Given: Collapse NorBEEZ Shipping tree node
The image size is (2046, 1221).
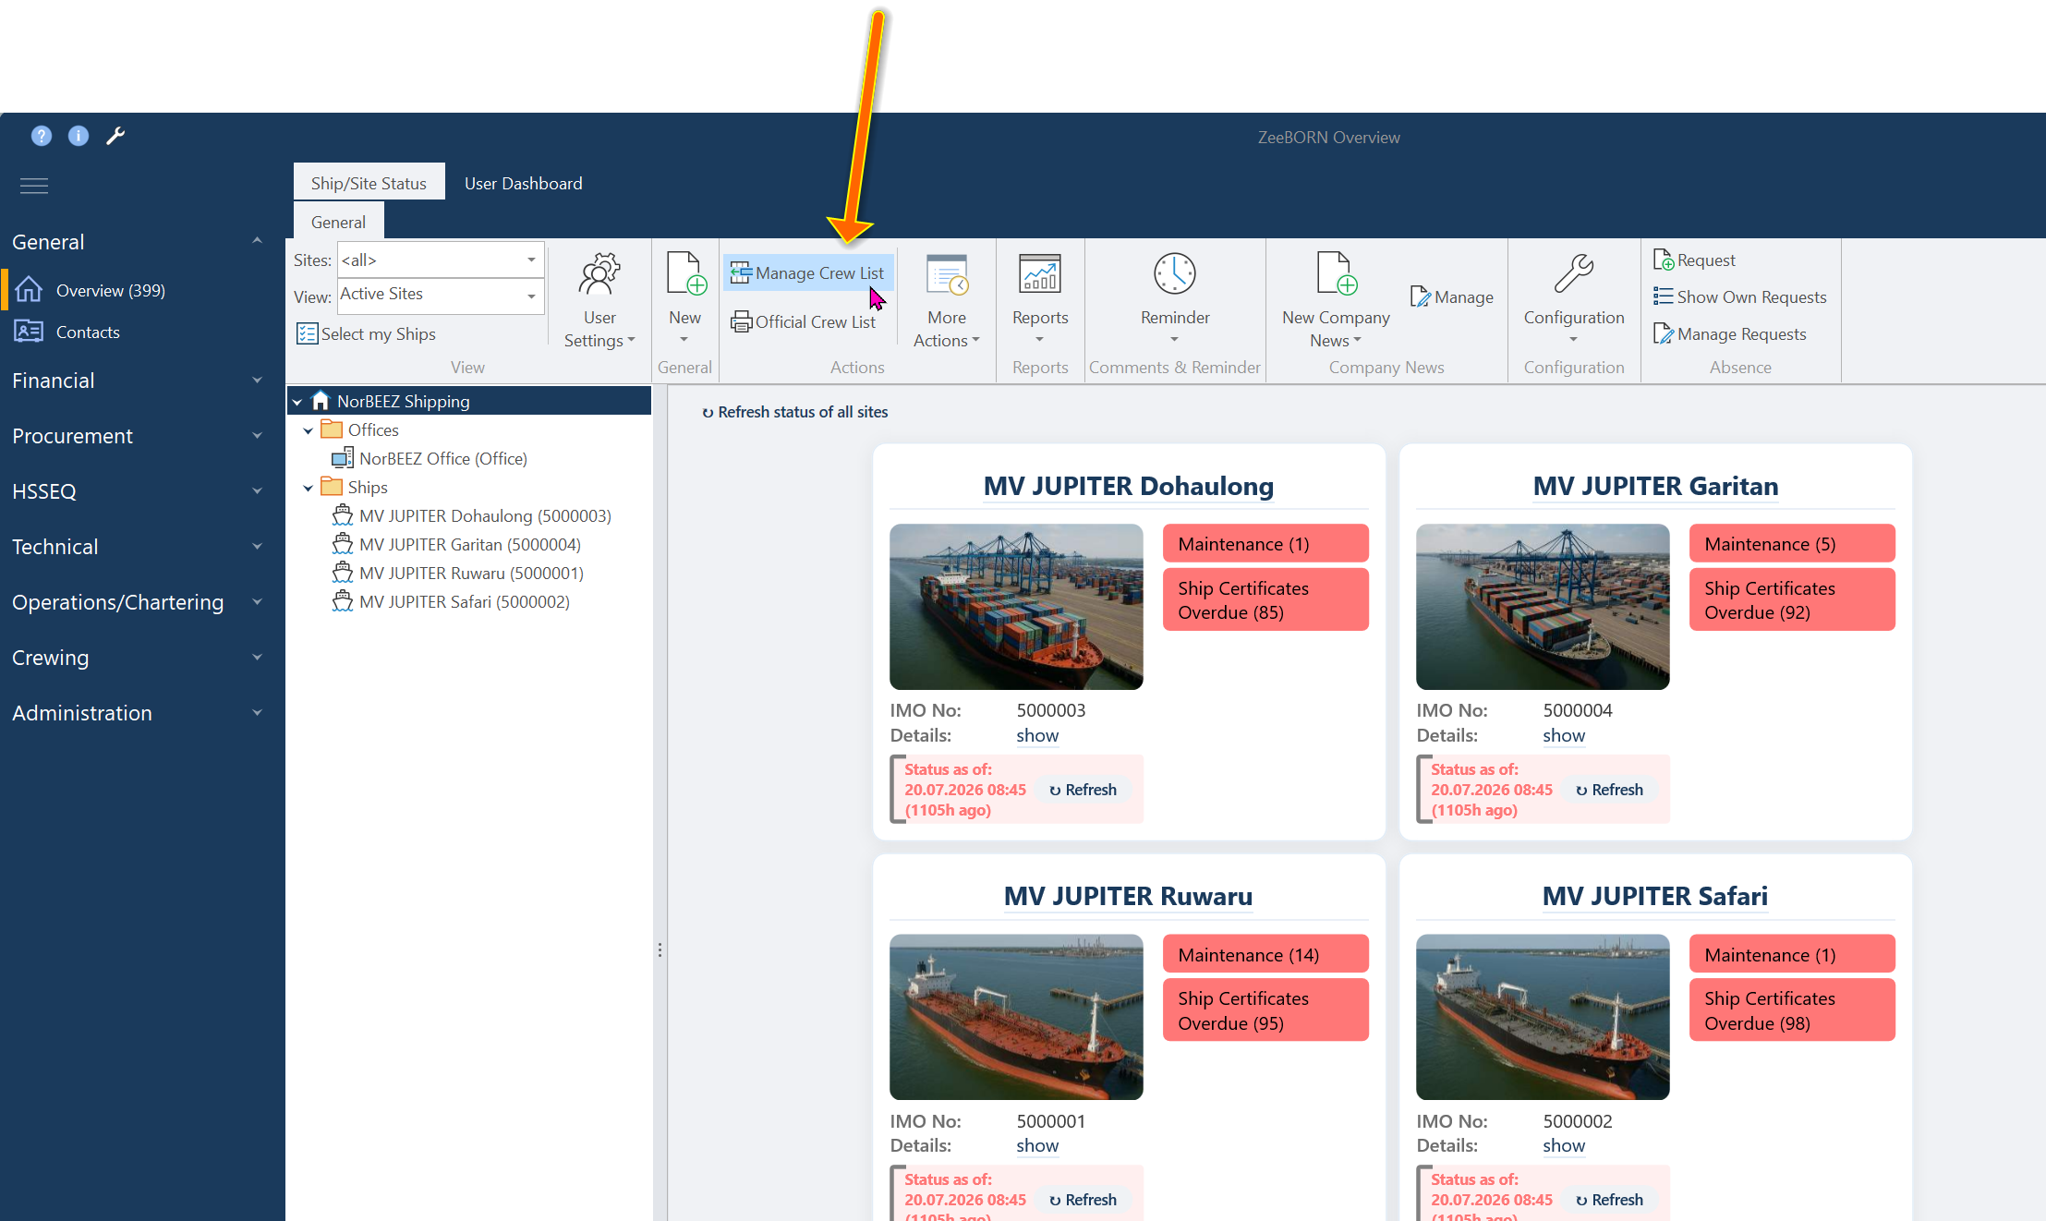Looking at the screenshot, I should [297, 402].
